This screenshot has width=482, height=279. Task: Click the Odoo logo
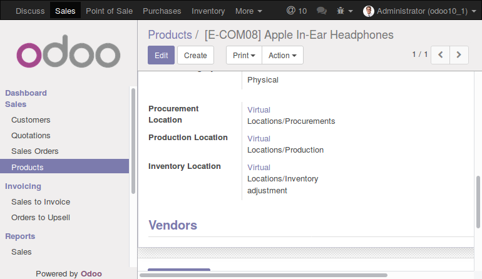[68, 51]
